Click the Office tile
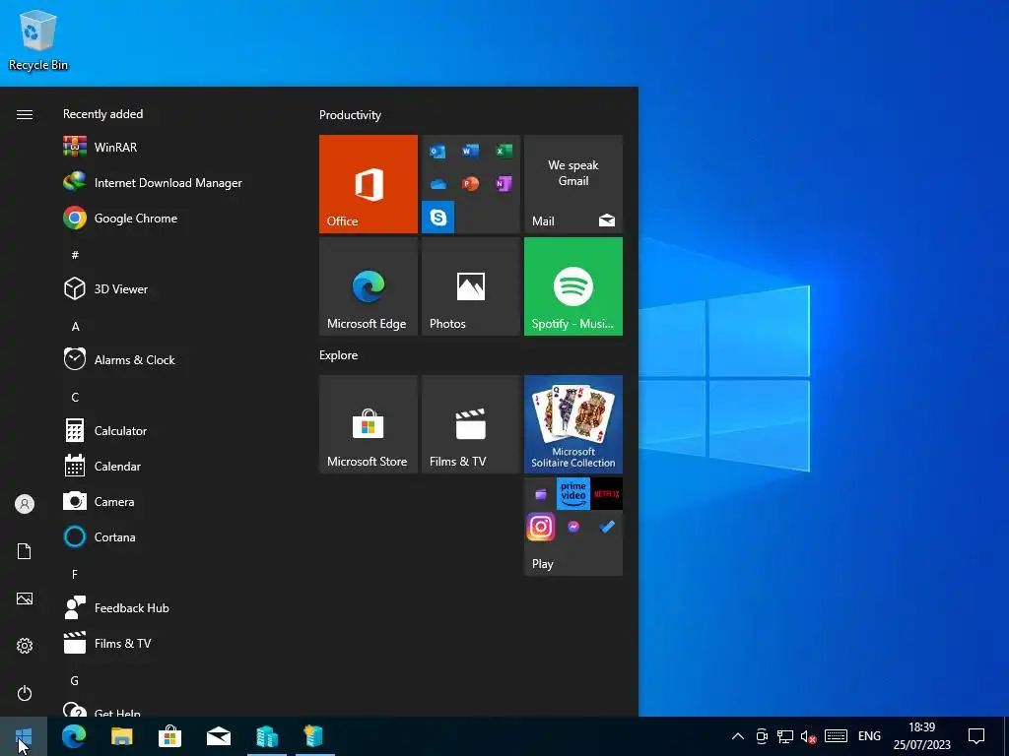The image size is (1009, 756). 369,184
